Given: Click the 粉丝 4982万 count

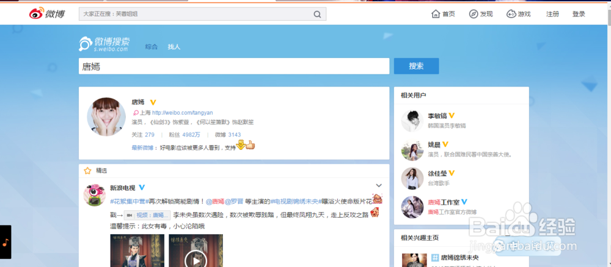Looking at the screenshot, I should pos(185,135).
